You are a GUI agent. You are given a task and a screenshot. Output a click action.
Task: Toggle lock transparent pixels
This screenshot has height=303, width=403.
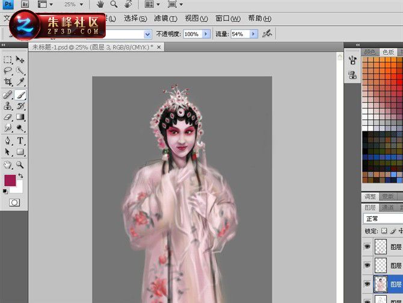coord(384,230)
